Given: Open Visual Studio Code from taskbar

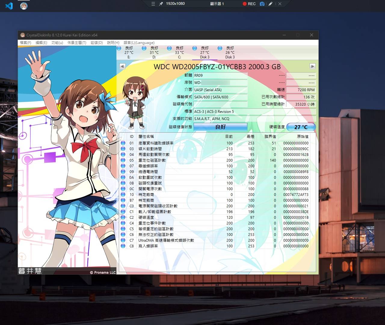Looking at the screenshot, I should [9, 6].
